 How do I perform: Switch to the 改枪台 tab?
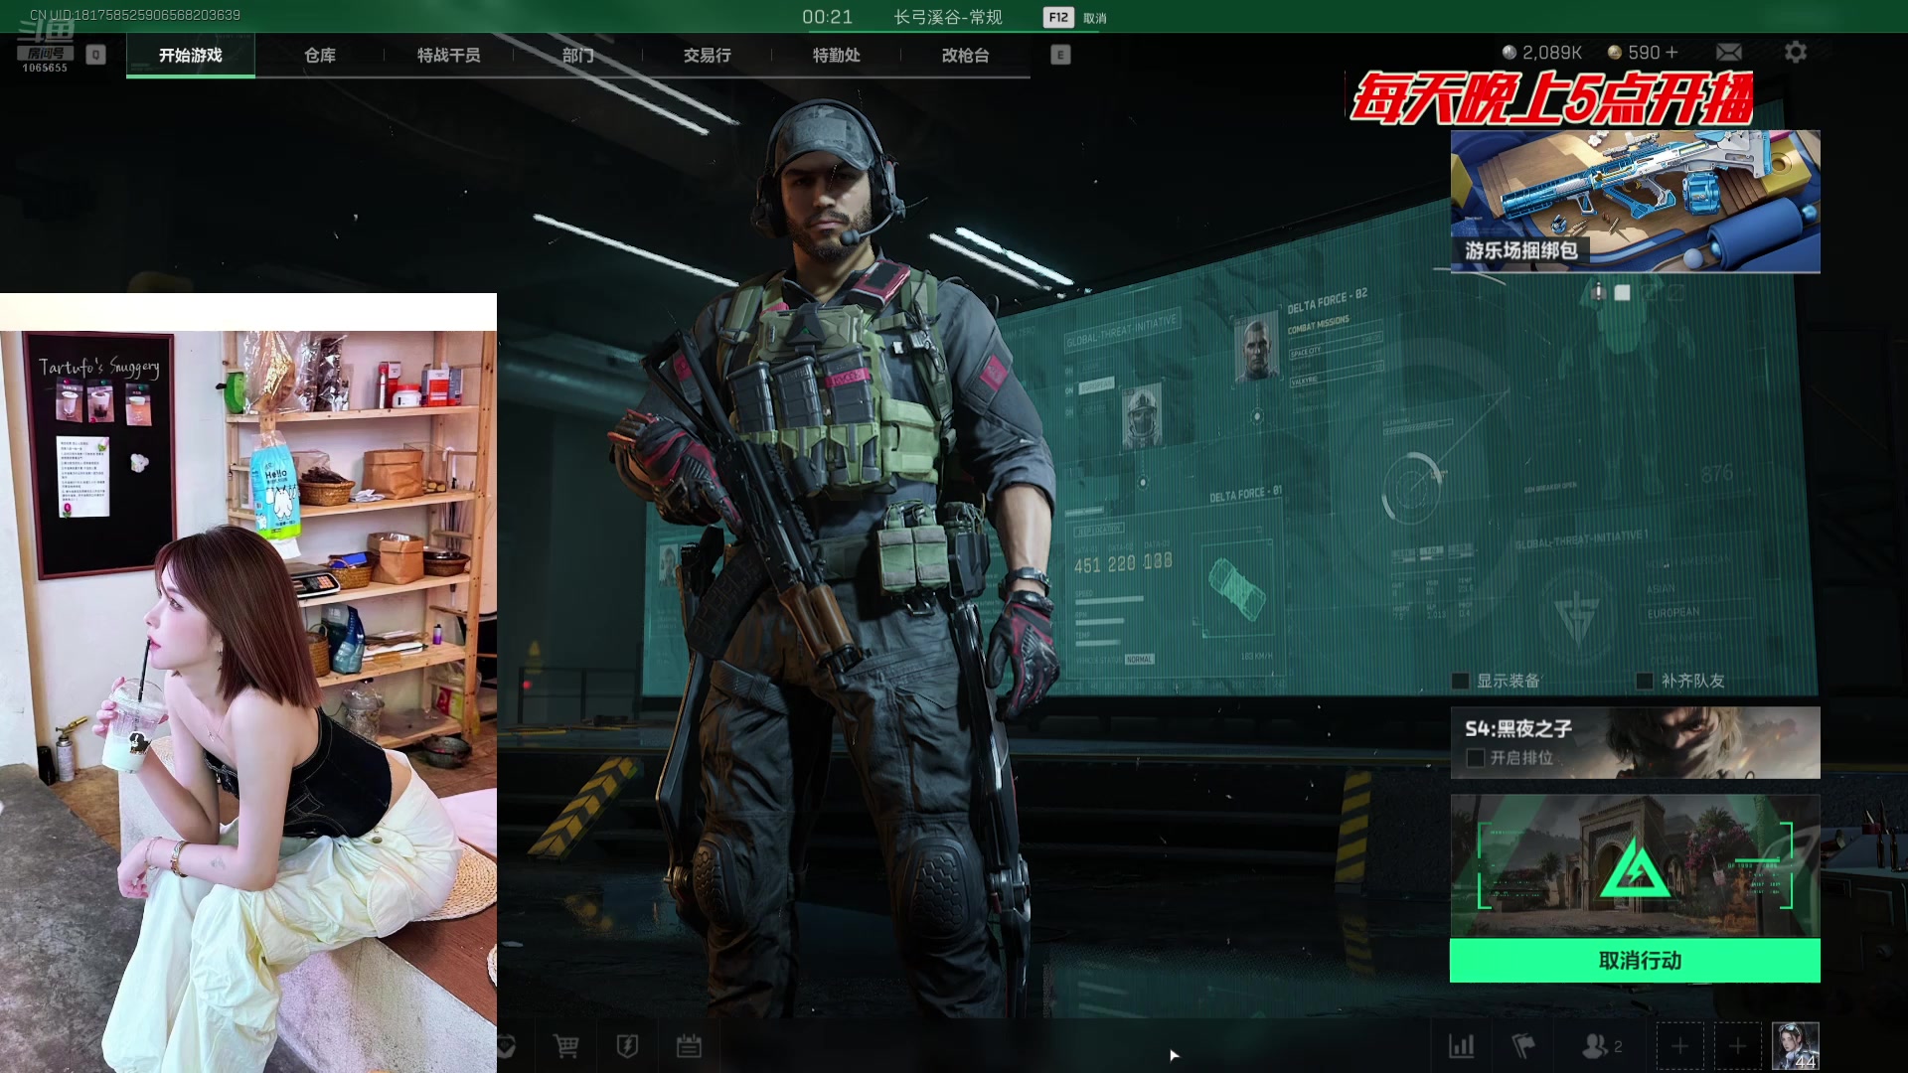pyautogui.click(x=965, y=56)
